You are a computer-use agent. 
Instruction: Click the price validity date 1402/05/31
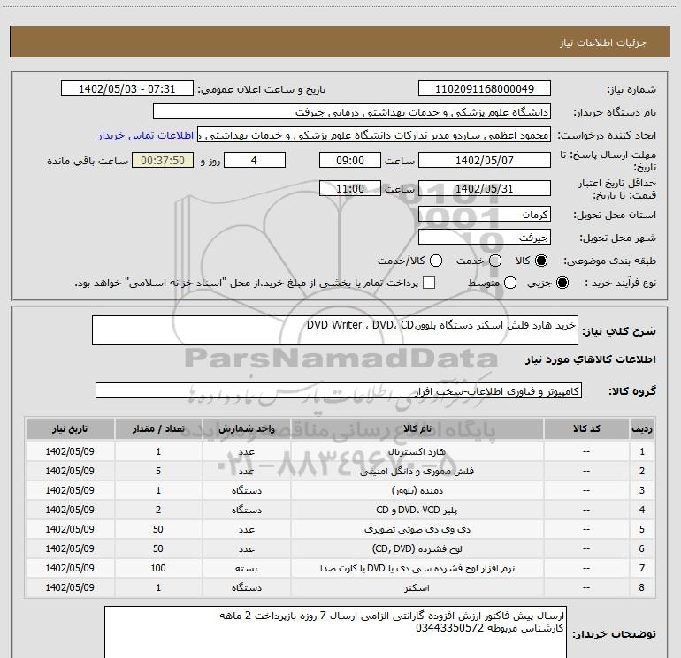click(x=485, y=189)
